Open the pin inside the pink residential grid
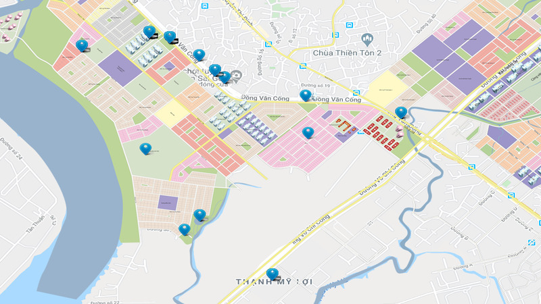Image resolution: width=541 pixels, height=304 pixels. tap(308, 132)
